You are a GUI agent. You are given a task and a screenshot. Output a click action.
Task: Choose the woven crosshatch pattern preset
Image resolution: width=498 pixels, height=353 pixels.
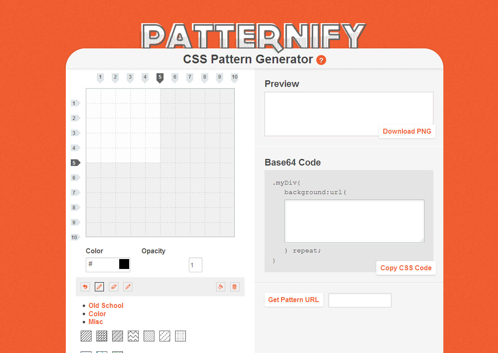click(x=102, y=336)
